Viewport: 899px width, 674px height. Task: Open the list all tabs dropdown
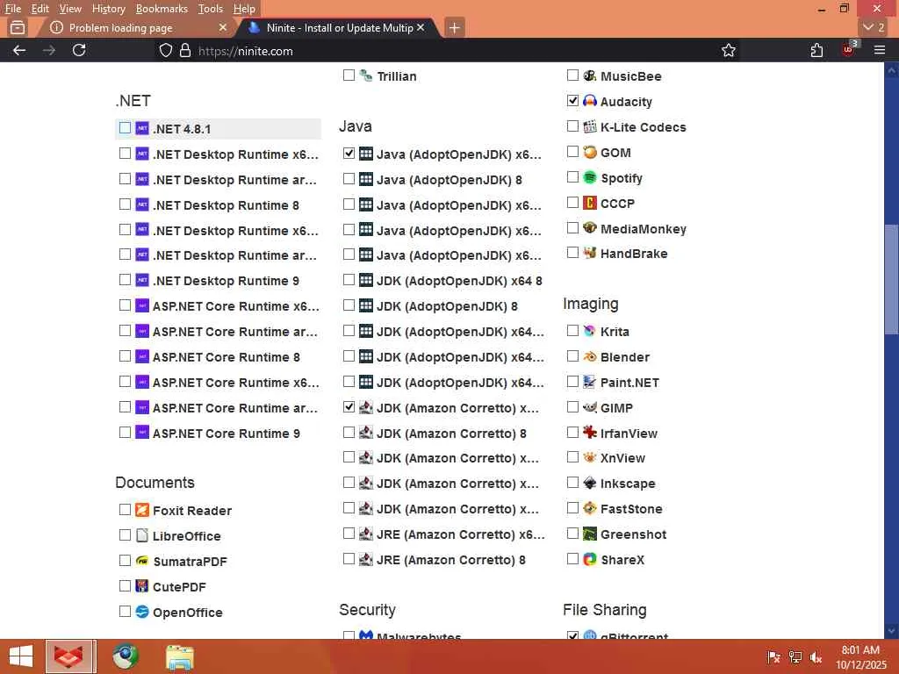coord(874,27)
